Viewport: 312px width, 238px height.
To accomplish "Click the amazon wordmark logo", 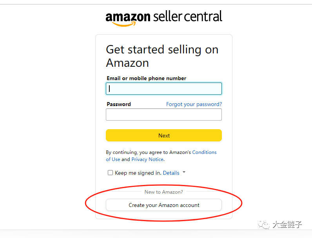I will tap(128, 17).
